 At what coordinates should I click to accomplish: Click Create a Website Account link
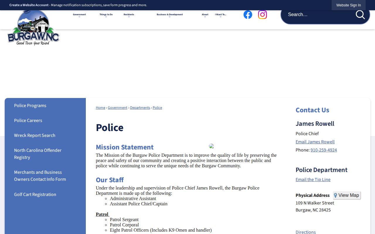[29, 5]
